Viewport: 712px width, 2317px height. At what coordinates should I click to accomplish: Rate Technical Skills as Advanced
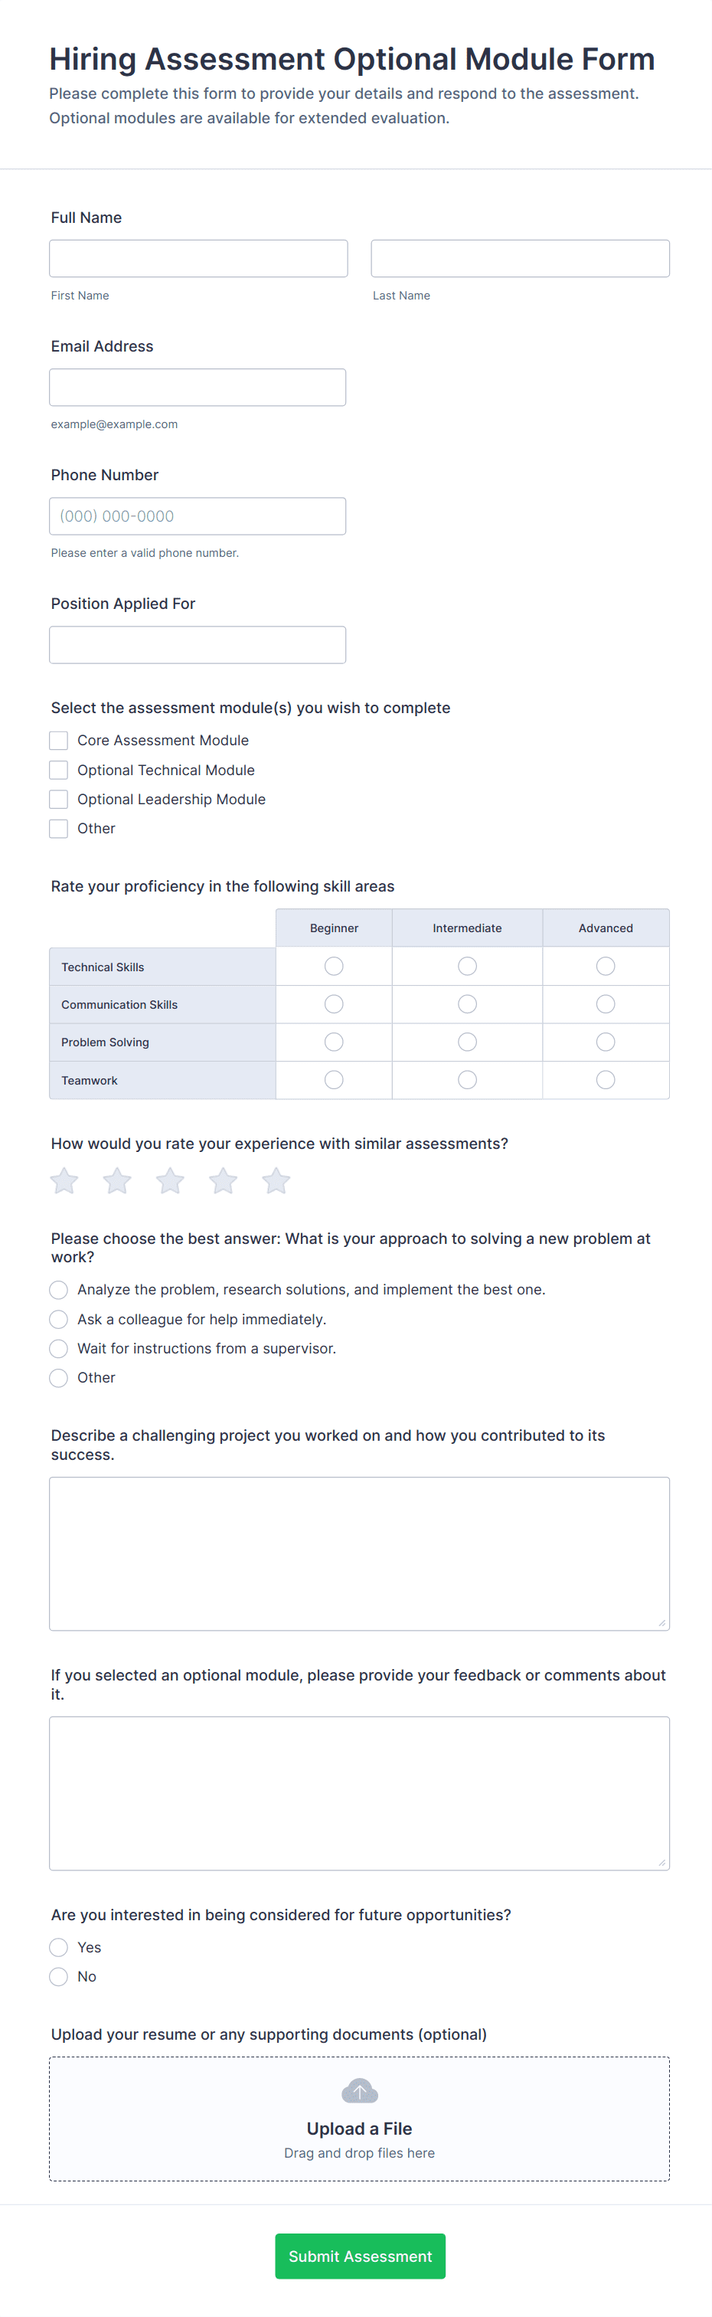click(x=606, y=966)
